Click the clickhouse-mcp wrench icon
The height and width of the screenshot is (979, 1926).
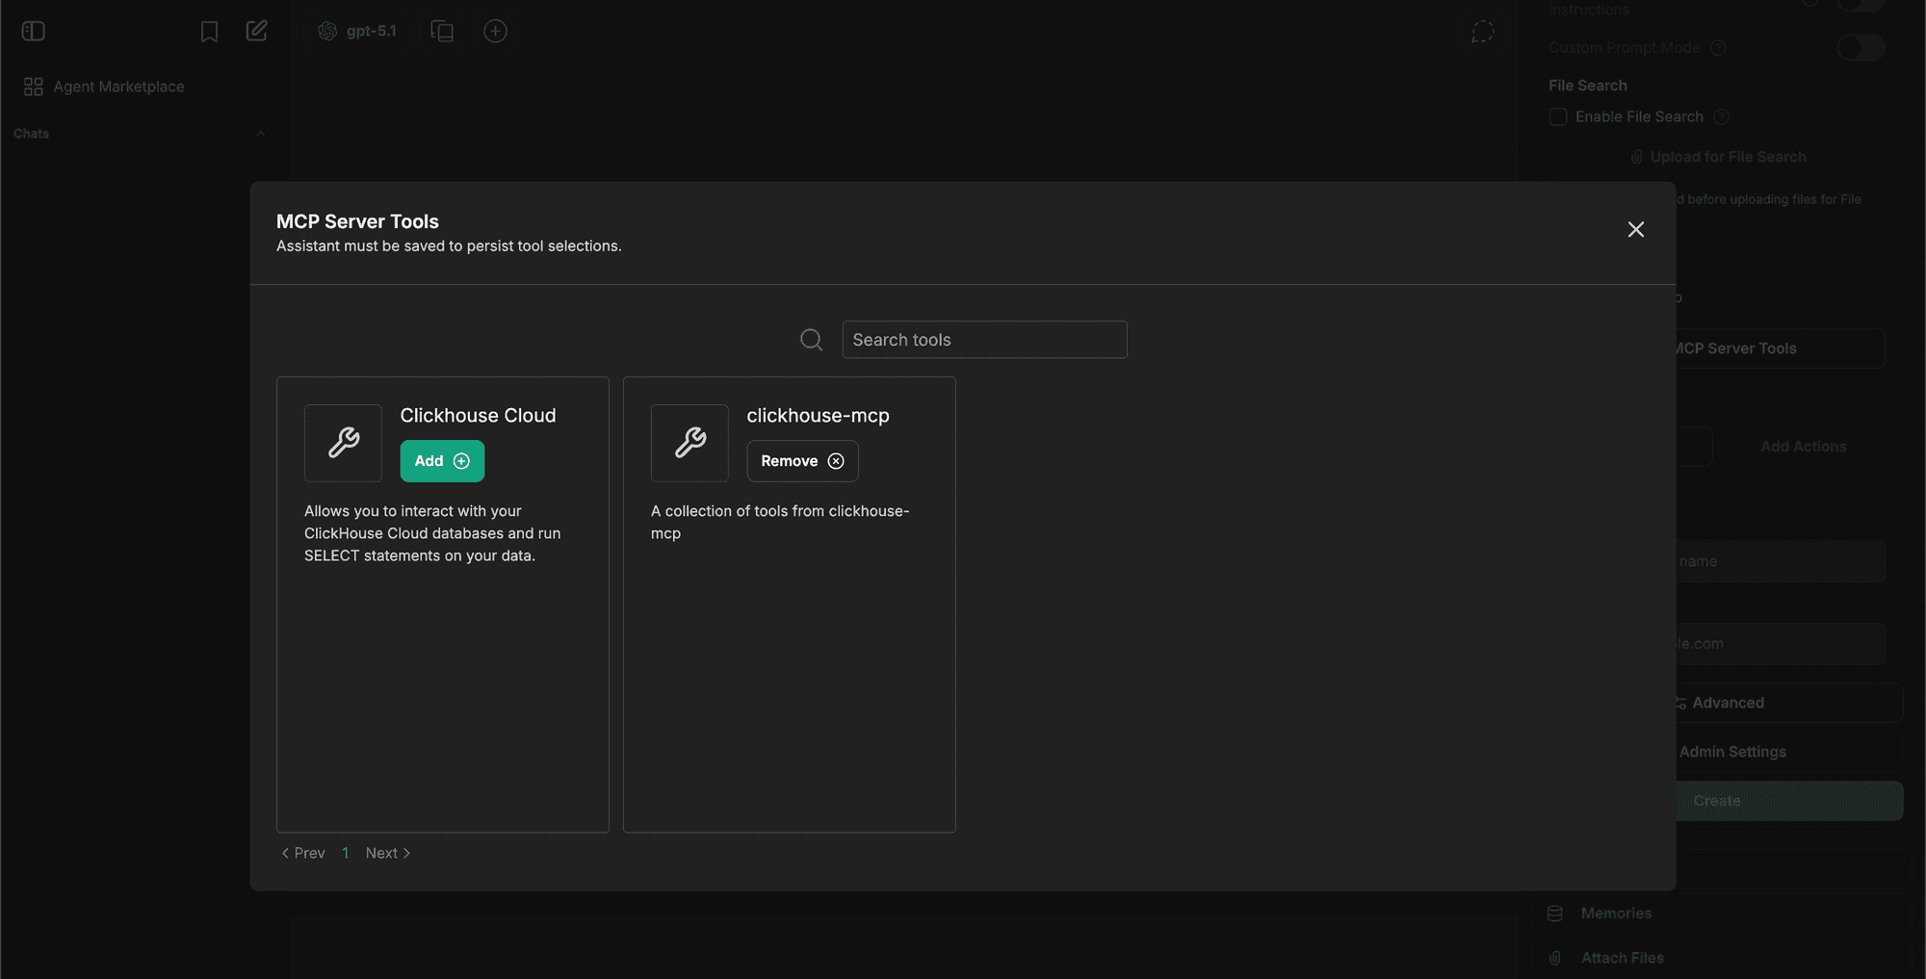(x=690, y=443)
